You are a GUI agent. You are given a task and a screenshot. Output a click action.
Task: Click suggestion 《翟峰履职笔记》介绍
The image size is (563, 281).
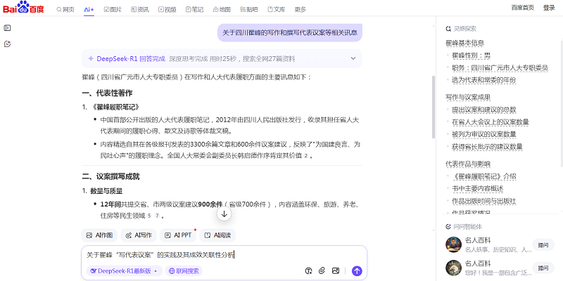pyautogui.click(x=483, y=176)
